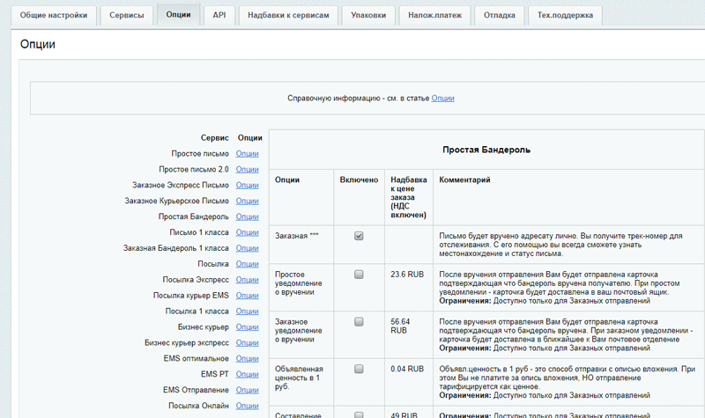The width and height of the screenshot is (705, 418).
Task: Open the Опции article link in info box
Action: click(442, 99)
